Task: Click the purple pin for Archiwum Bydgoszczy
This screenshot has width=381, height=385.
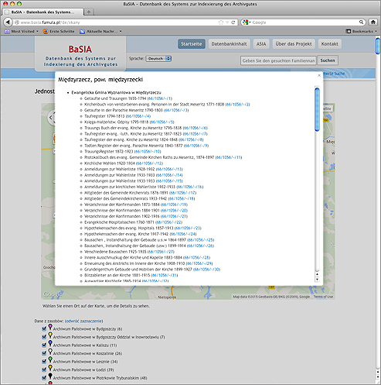Action: tap(50, 327)
